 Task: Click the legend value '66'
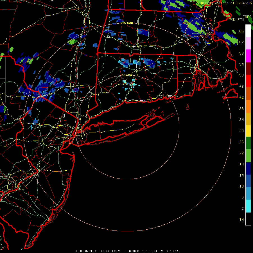pyautogui.click(x=241, y=31)
